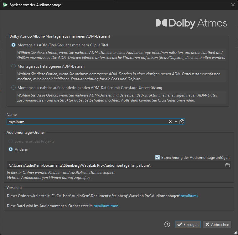Click the WaveLab logo in the title bar
Screen dimensions: 238x235
(x=5, y=5)
